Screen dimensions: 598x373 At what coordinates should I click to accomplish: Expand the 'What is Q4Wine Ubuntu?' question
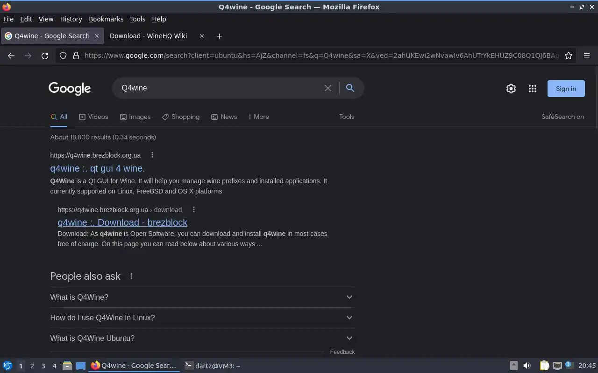(202, 338)
